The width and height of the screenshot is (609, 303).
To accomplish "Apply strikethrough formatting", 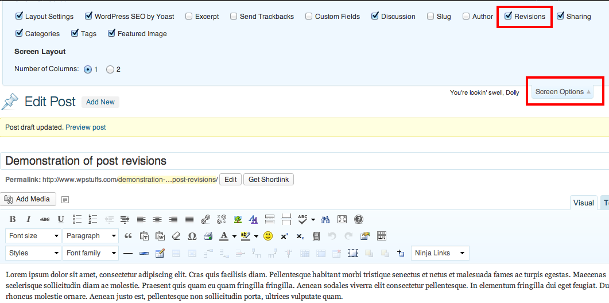I will click(45, 219).
